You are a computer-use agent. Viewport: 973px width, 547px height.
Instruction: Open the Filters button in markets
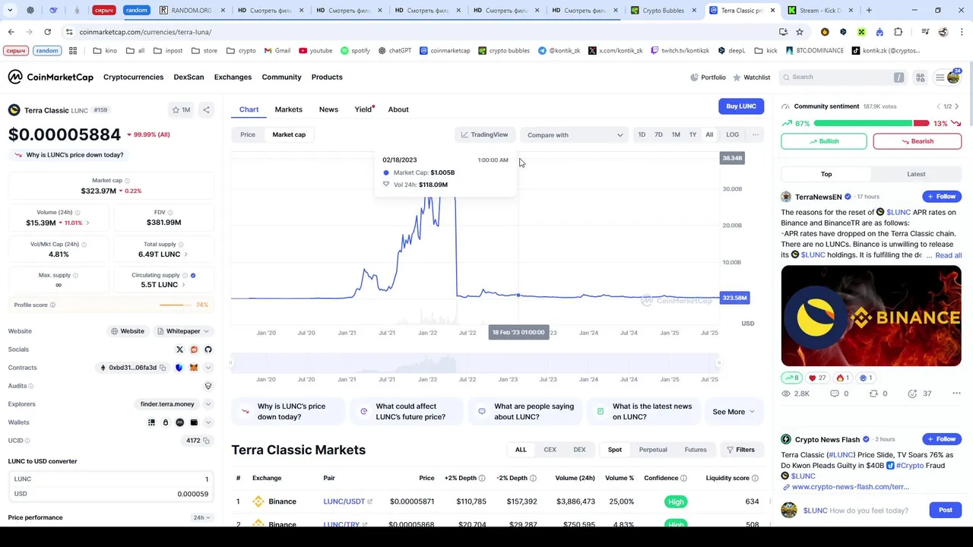(x=740, y=450)
